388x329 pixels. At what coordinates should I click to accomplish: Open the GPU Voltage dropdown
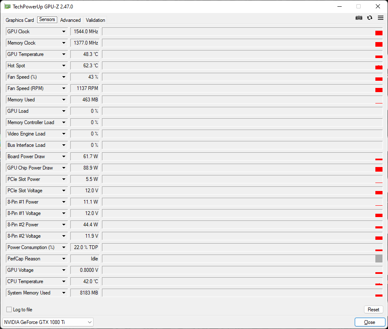(64, 270)
